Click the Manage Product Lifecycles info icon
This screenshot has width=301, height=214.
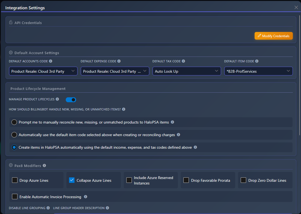point(57,99)
